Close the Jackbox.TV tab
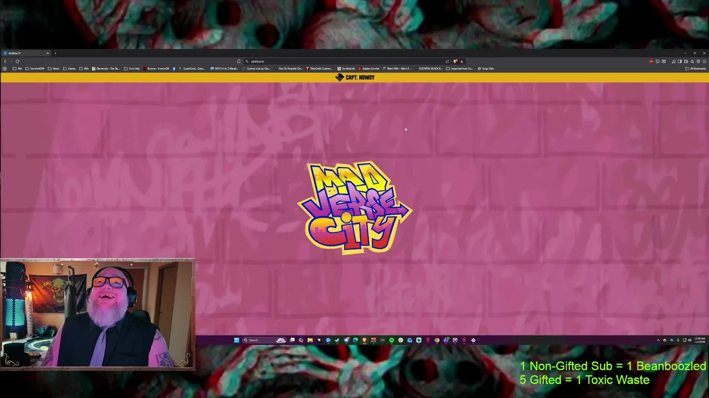 [48, 53]
